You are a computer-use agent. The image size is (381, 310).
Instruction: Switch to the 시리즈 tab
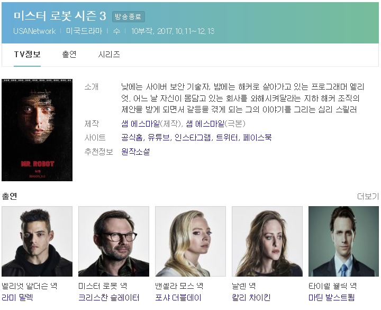109,54
